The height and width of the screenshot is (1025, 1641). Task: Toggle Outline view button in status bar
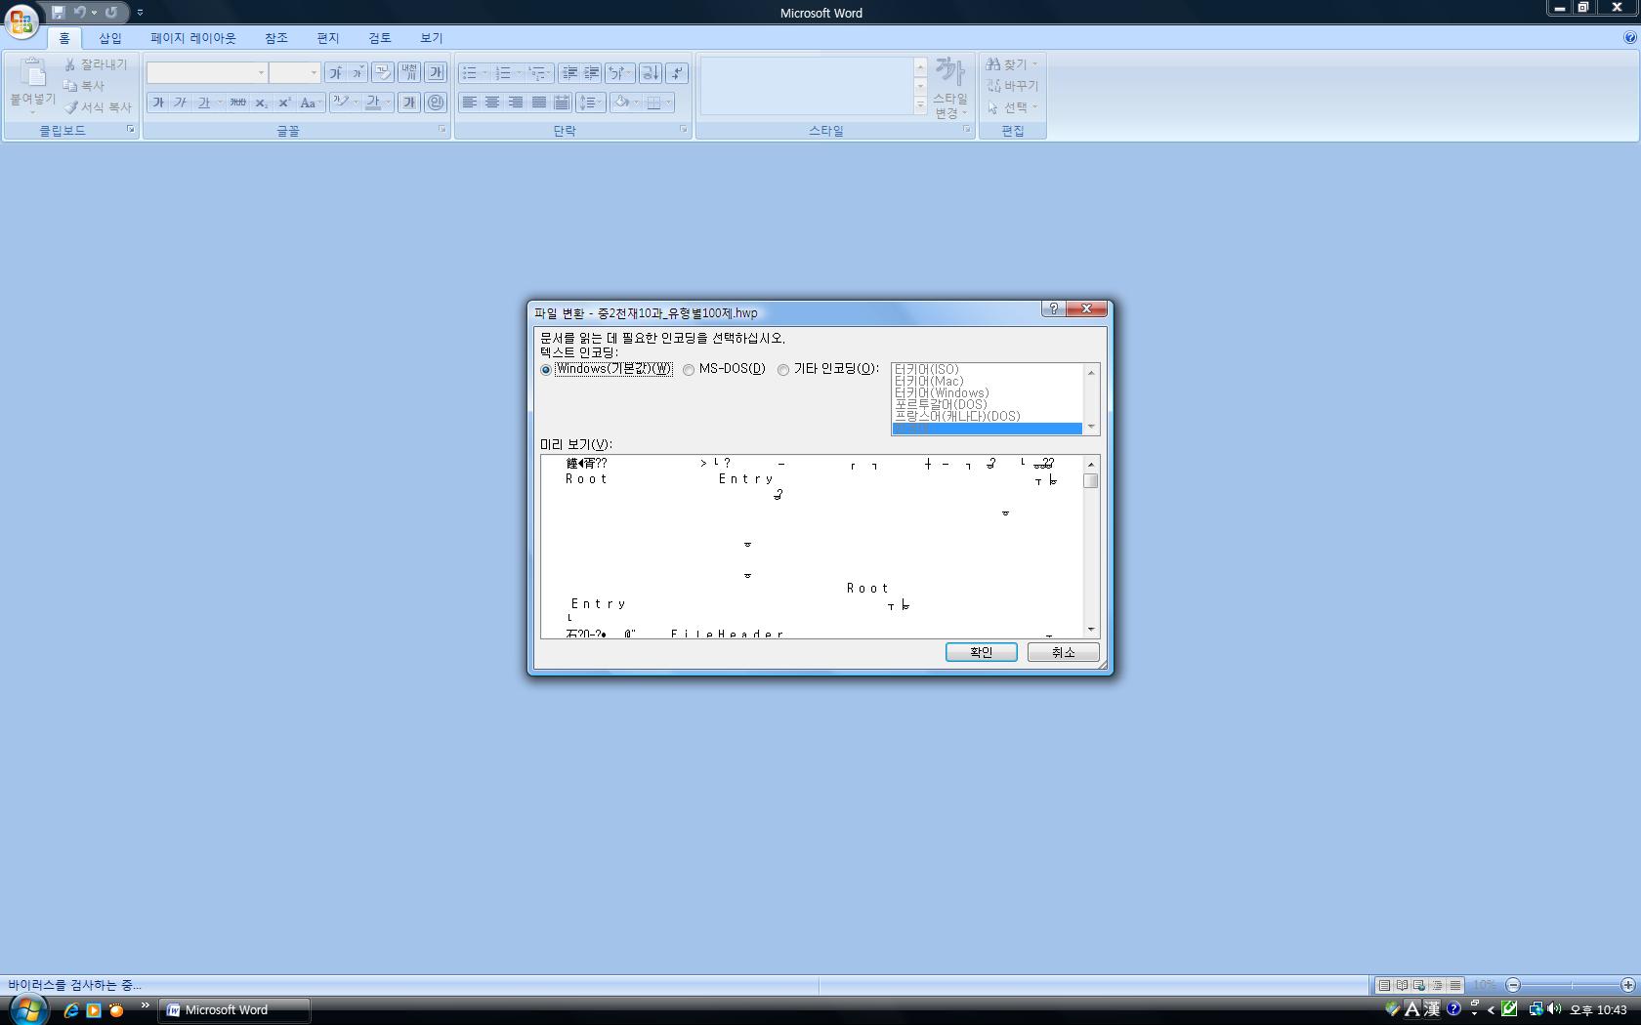pyautogui.click(x=1437, y=985)
